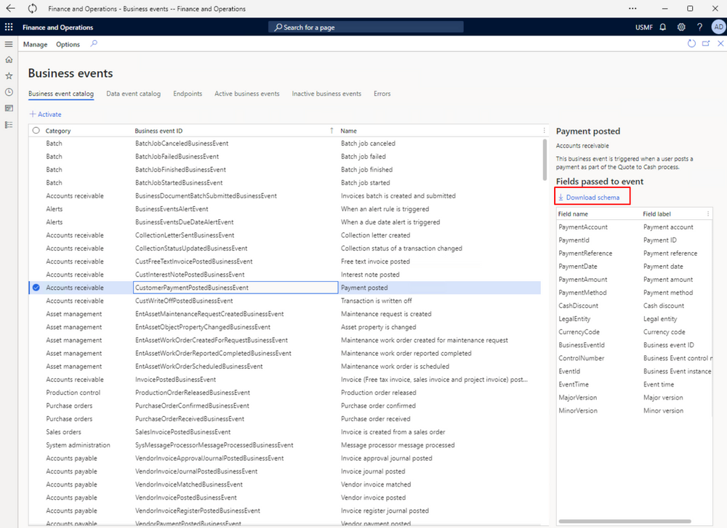The height and width of the screenshot is (528, 727).
Task: Expand the navigation pane hamburger icon
Action: pos(9,44)
